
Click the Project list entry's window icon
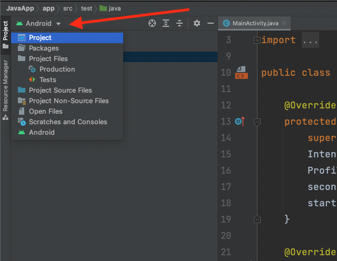tap(22, 38)
